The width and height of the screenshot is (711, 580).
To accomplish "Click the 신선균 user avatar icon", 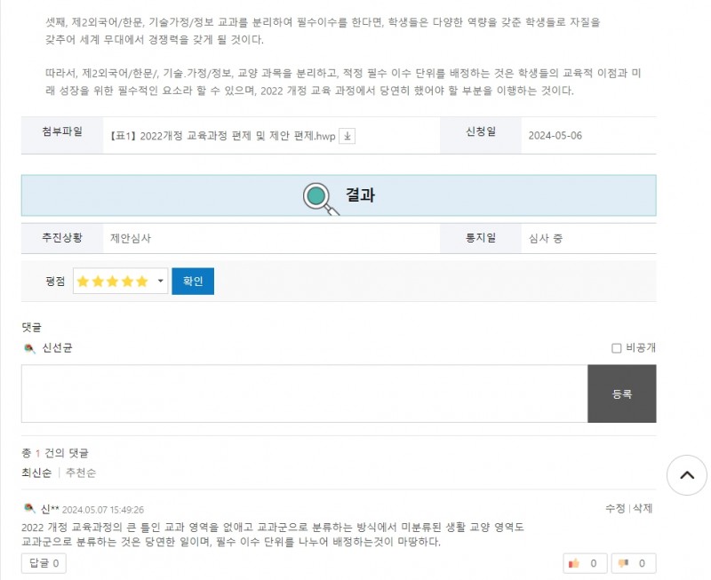I will coord(29,348).
